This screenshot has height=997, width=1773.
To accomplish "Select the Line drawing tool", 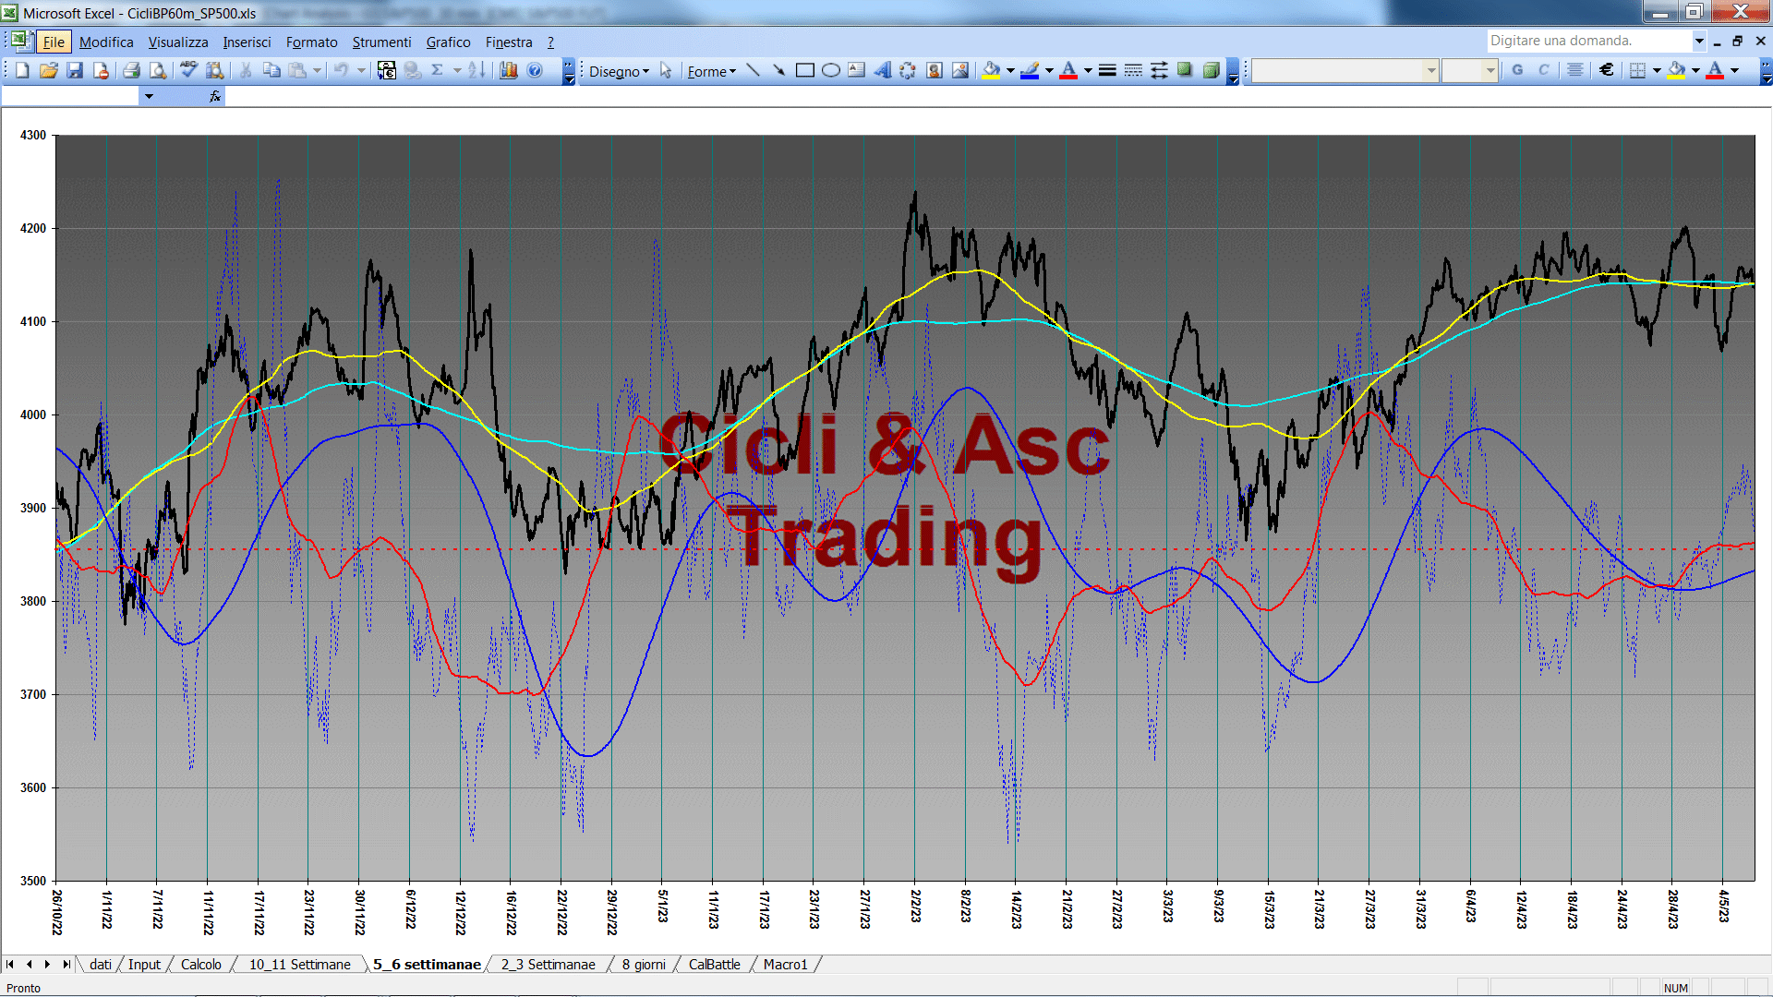I will (753, 70).
